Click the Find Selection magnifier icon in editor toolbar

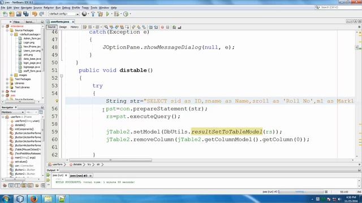click(106, 27)
